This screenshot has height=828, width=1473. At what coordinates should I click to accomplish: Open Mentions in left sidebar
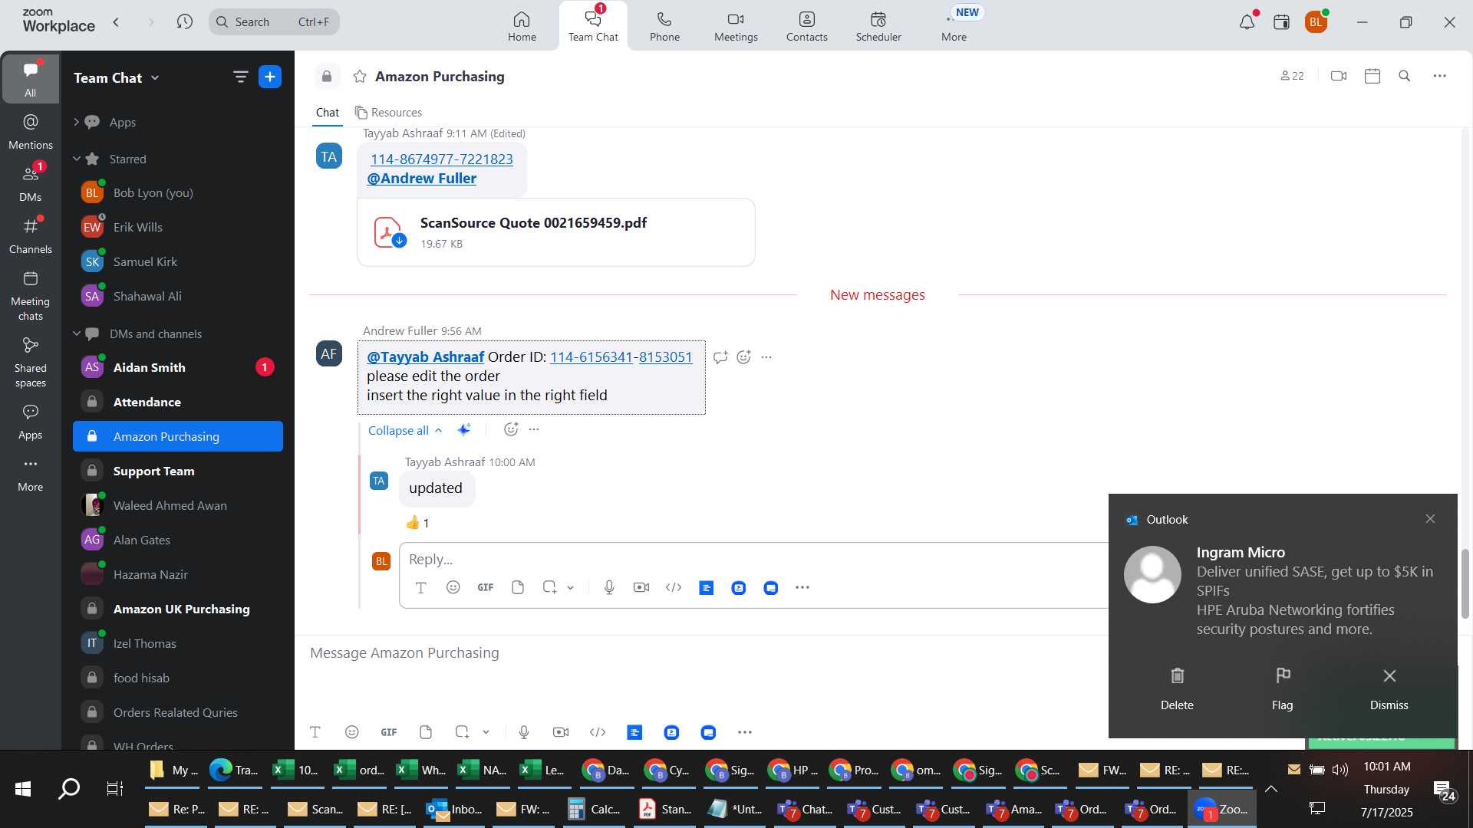coord(31,132)
